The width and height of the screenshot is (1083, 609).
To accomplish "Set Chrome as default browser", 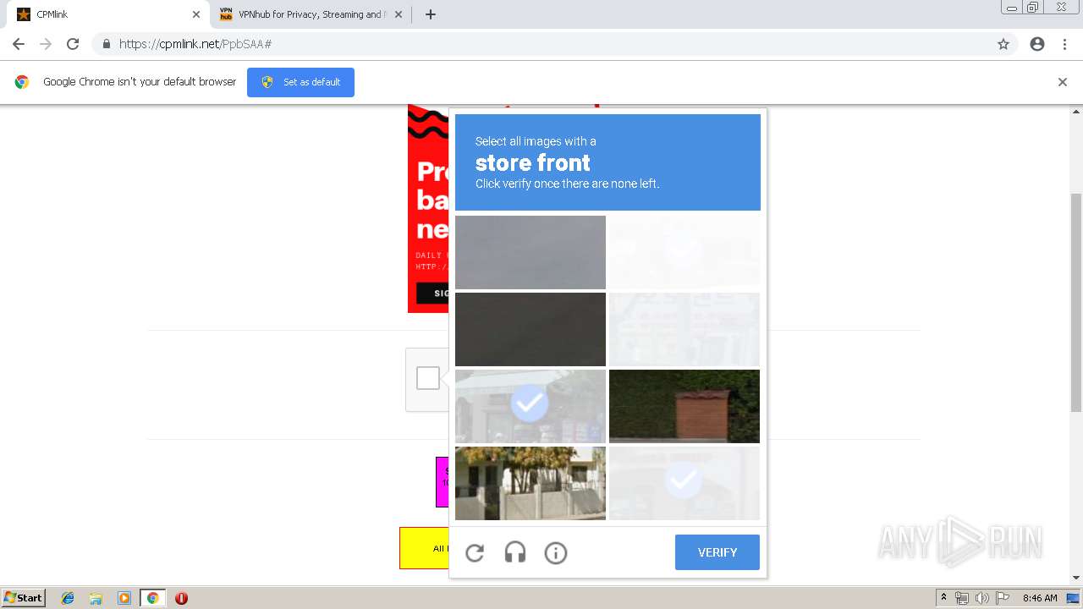I will pyautogui.click(x=300, y=82).
